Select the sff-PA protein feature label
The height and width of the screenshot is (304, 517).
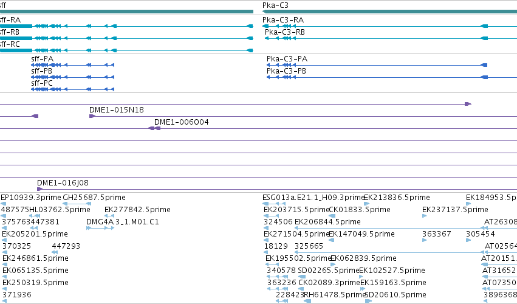click(x=42, y=59)
